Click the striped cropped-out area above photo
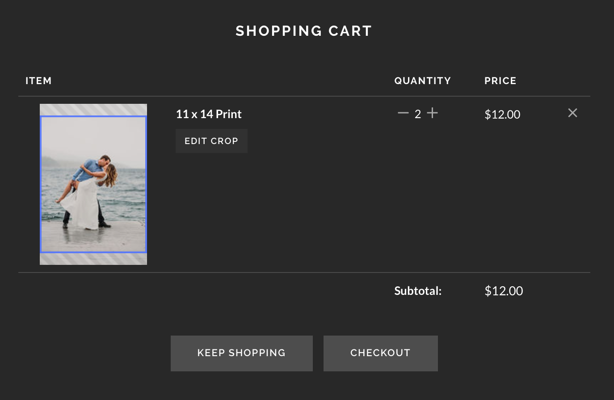The image size is (614, 400). click(x=93, y=110)
